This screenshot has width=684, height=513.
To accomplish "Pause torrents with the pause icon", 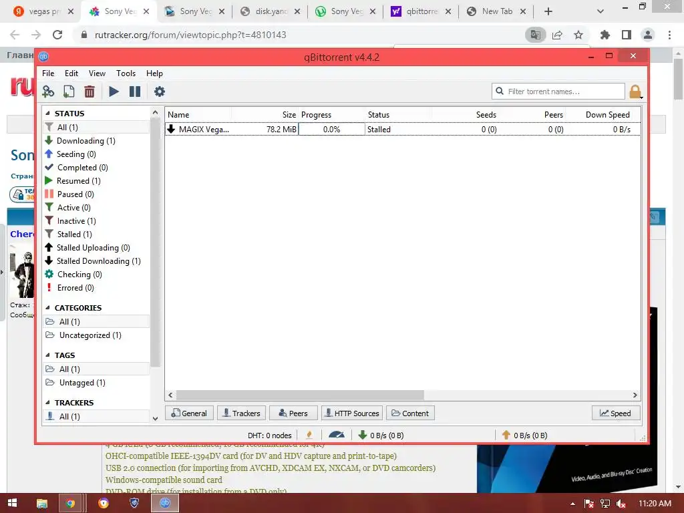I will click(135, 92).
